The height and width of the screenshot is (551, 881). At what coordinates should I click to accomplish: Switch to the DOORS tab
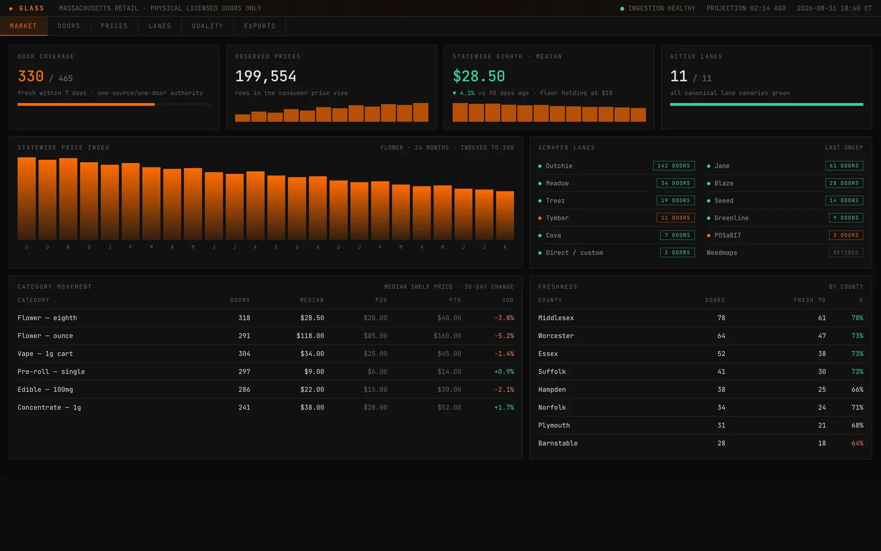click(x=69, y=26)
